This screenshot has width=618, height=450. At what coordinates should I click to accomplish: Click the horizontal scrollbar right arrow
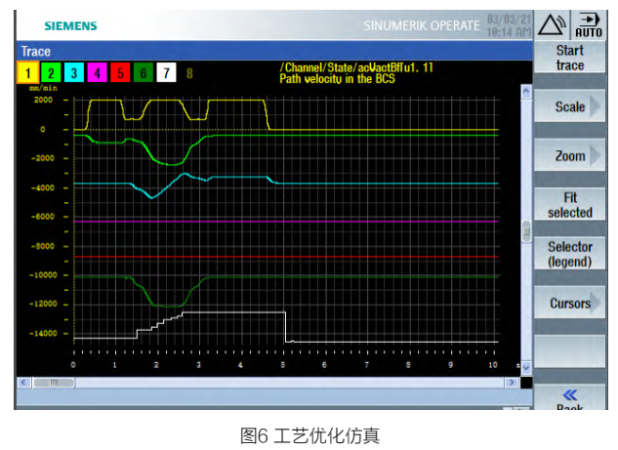click(512, 383)
